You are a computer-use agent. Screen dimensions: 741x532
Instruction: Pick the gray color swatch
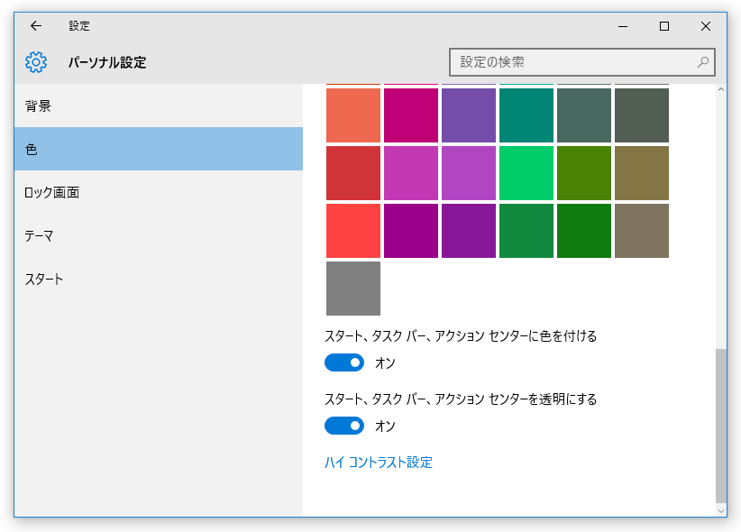point(353,289)
